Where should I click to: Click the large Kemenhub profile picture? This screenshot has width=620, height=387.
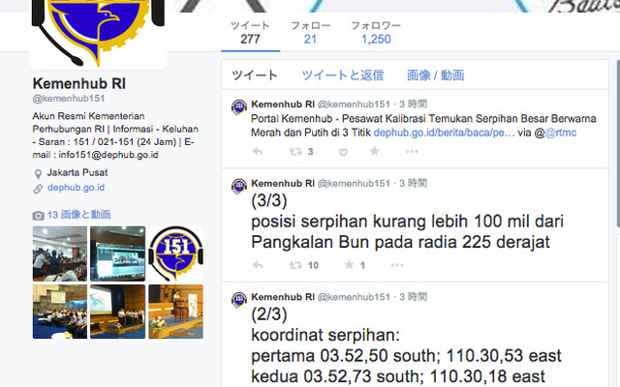[x=98, y=34]
